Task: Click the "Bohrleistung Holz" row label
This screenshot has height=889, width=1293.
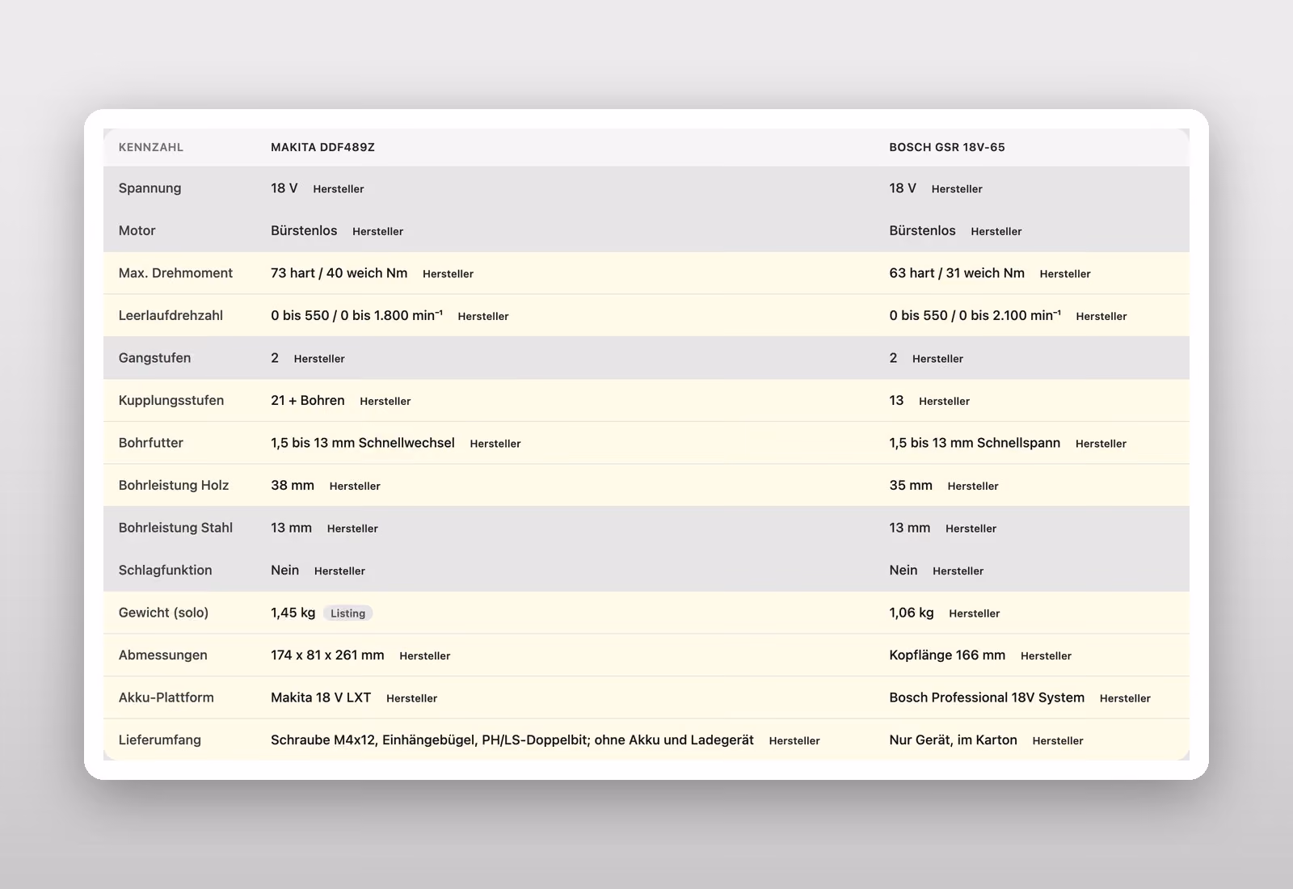Action: pos(174,485)
